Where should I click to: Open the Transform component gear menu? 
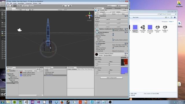point(127,16)
